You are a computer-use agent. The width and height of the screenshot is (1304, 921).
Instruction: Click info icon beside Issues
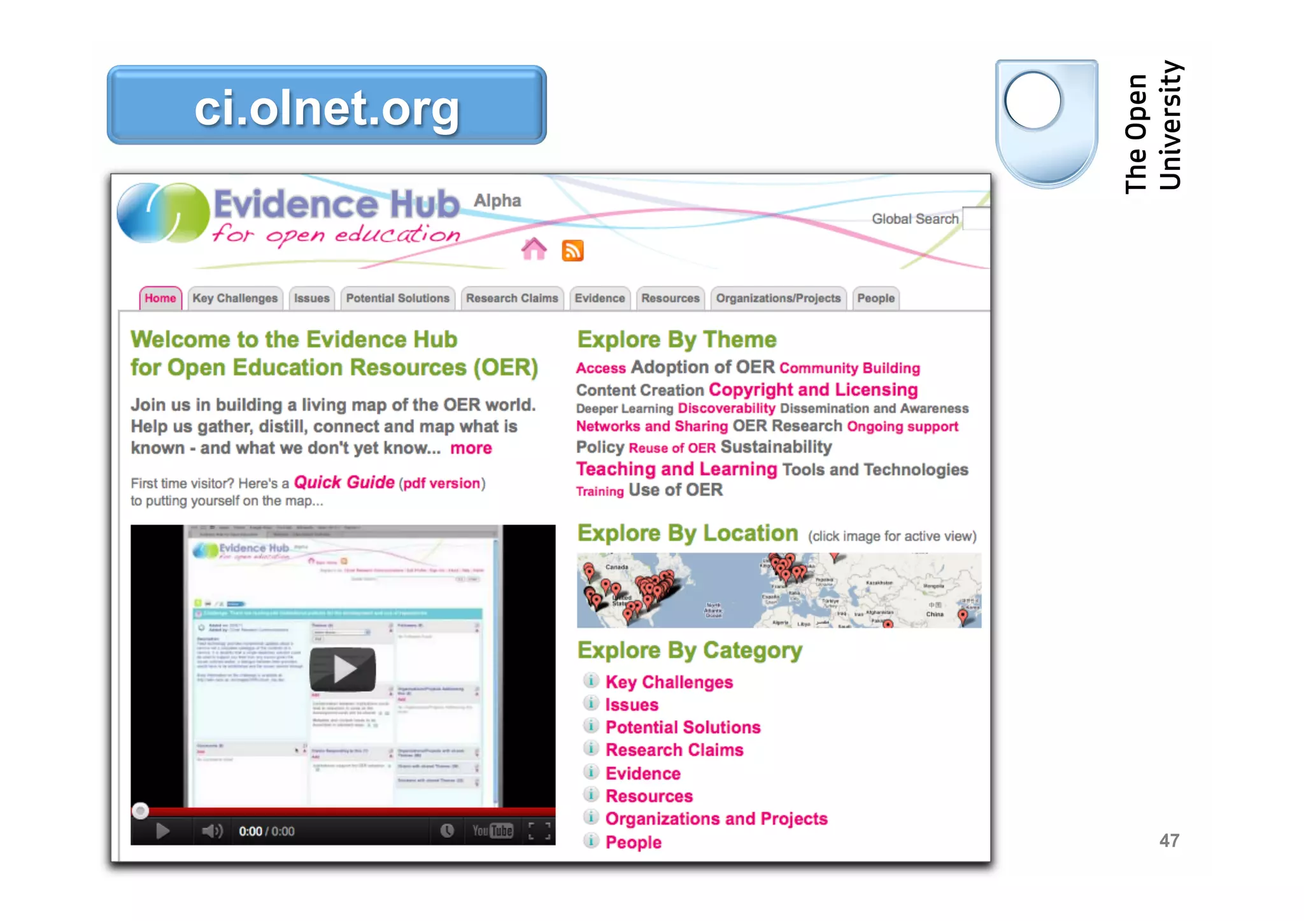[x=591, y=703]
